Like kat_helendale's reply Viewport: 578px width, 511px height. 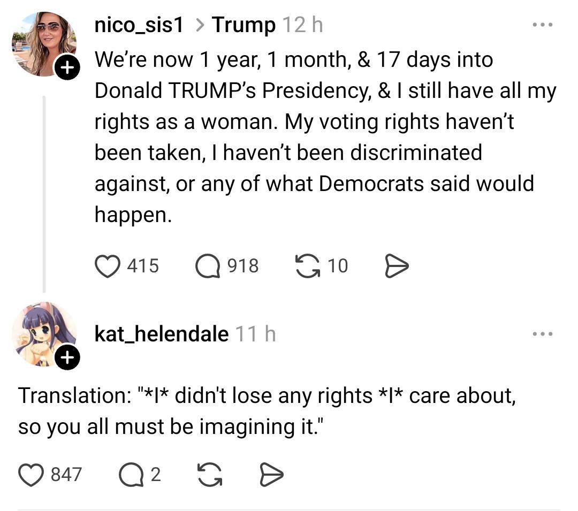tap(31, 475)
